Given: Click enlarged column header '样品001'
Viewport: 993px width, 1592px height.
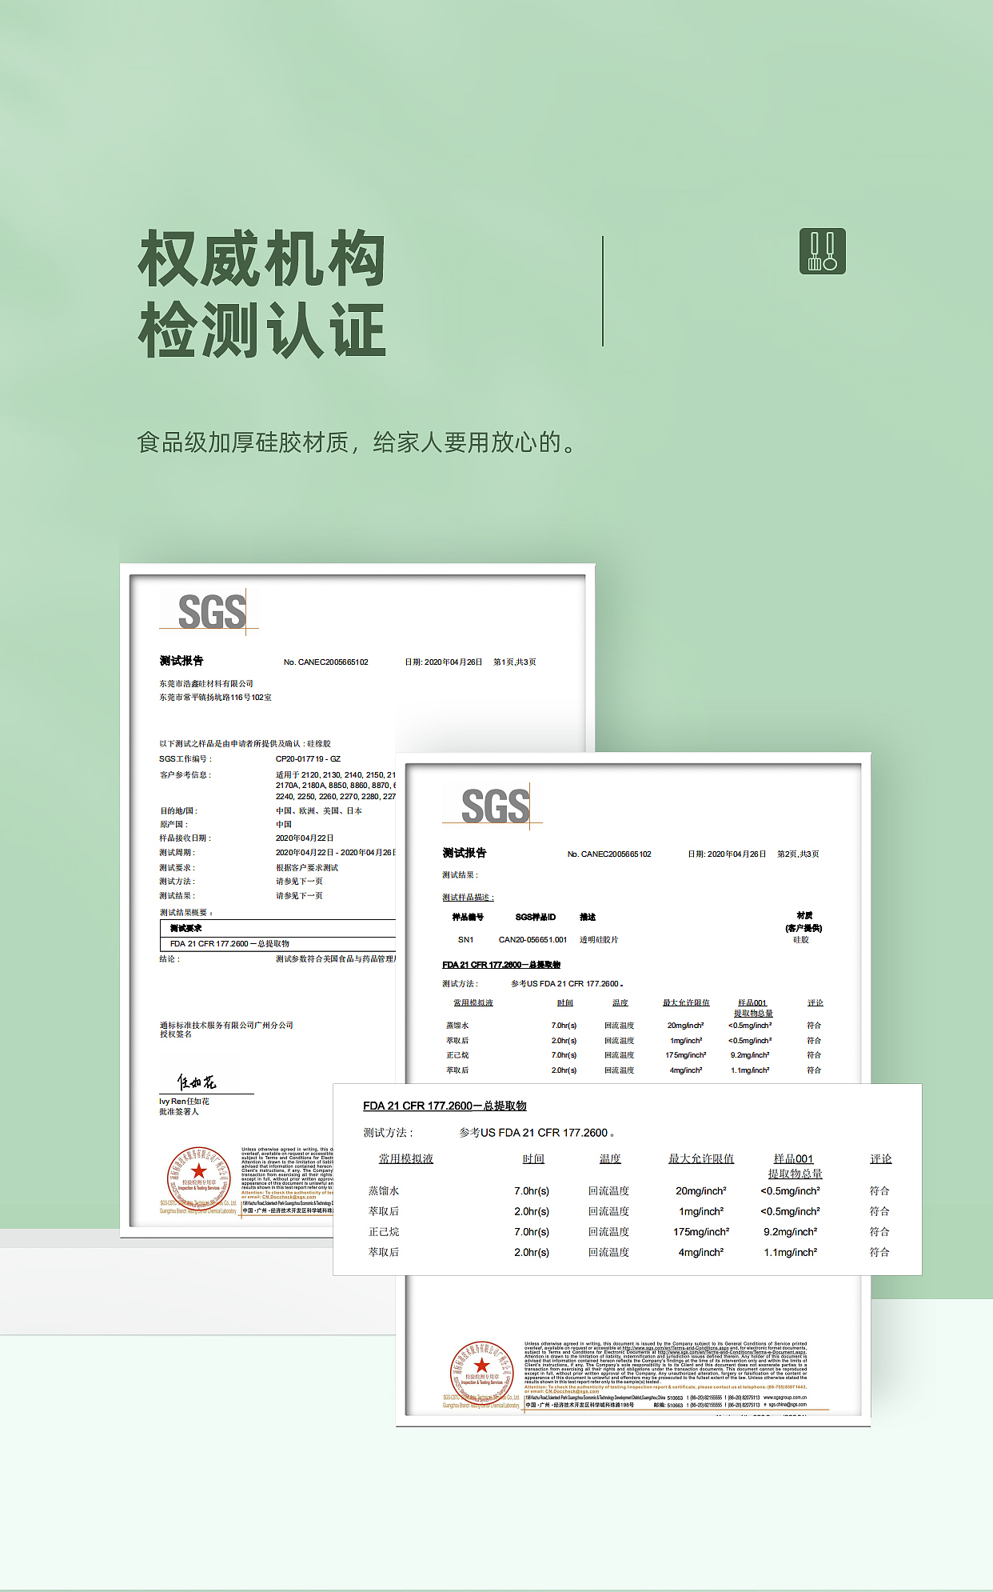Looking at the screenshot, I should [793, 1159].
